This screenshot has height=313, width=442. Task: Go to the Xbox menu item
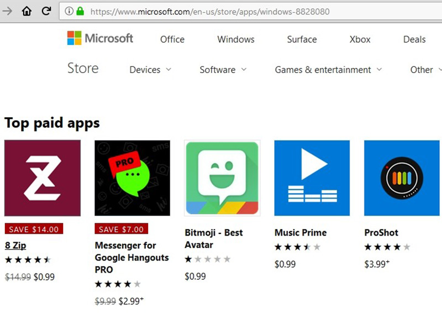(x=360, y=39)
